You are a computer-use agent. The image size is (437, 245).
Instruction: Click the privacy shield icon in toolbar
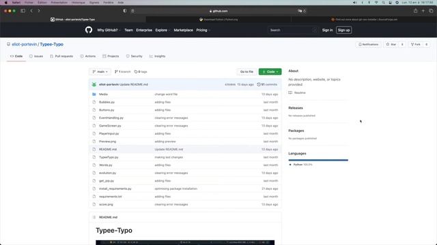click(125, 11)
